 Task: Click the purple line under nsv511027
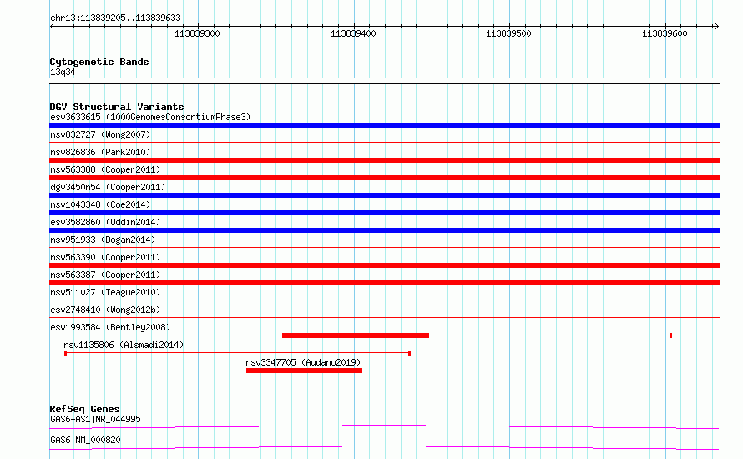(x=384, y=300)
